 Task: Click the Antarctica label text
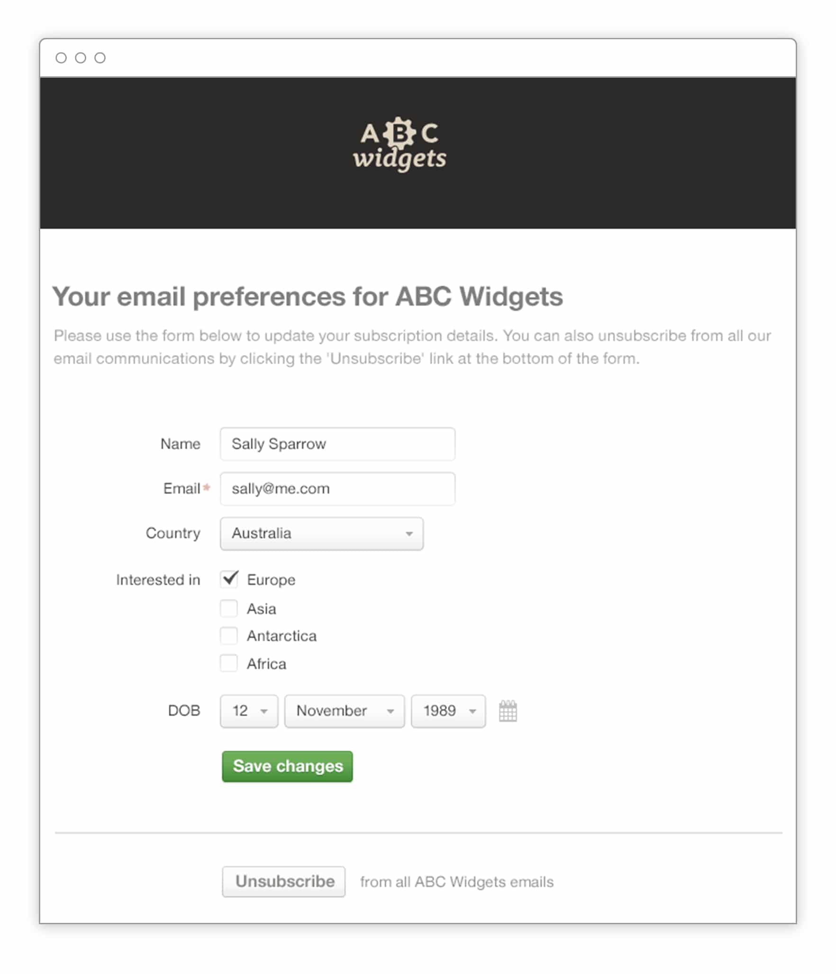(x=282, y=636)
